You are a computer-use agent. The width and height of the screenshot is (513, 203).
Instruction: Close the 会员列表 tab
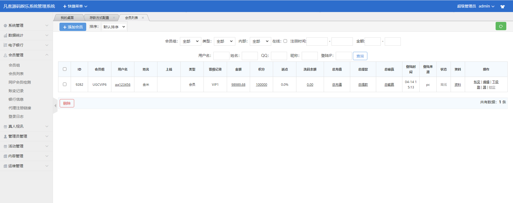click(143, 18)
